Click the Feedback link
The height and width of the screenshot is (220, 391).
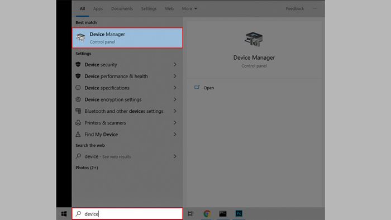(x=295, y=9)
